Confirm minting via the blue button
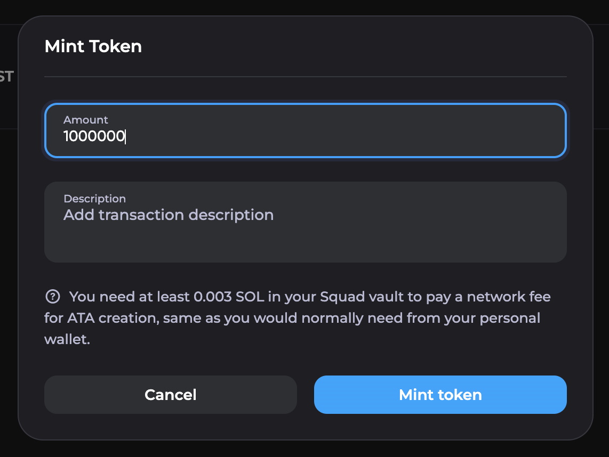Image resolution: width=609 pixels, height=457 pixels. (x=440, y=395)
